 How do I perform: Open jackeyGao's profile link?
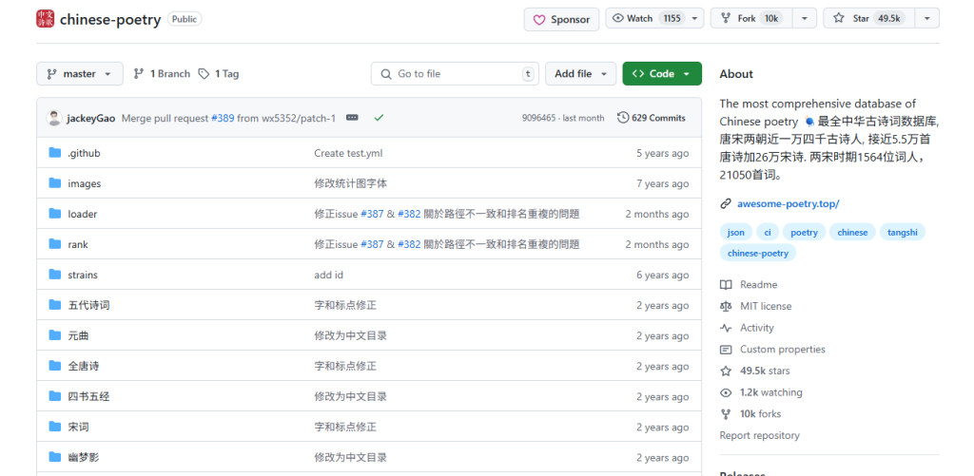pos(90,118)
